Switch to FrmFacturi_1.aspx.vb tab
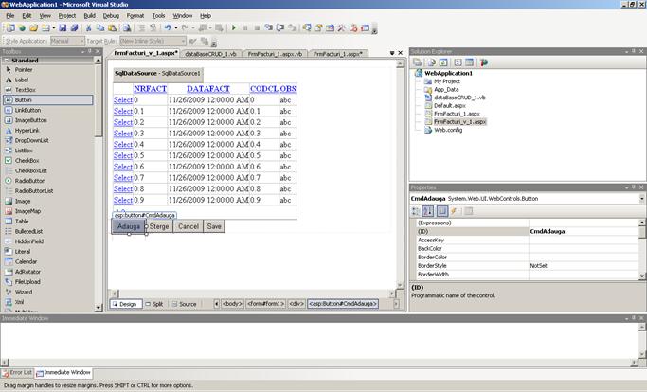 [x=276, y=54]
